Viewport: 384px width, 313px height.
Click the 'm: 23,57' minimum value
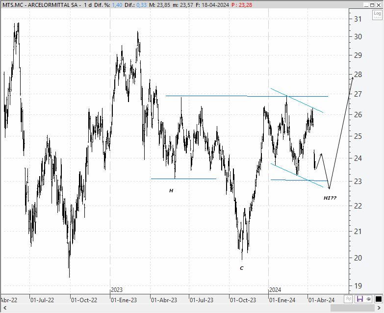(183, 5)
